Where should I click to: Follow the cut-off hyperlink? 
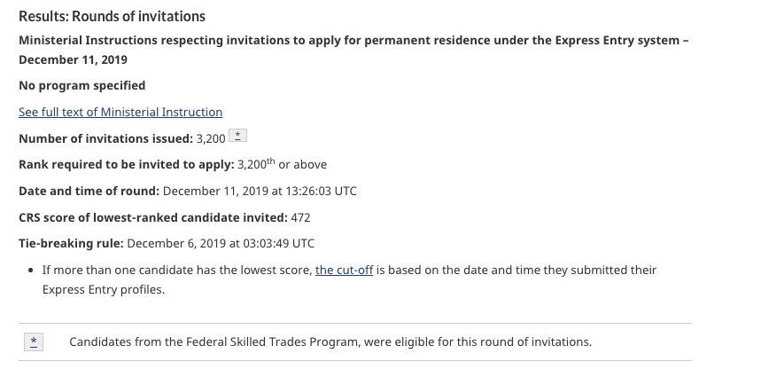[344, 270]
